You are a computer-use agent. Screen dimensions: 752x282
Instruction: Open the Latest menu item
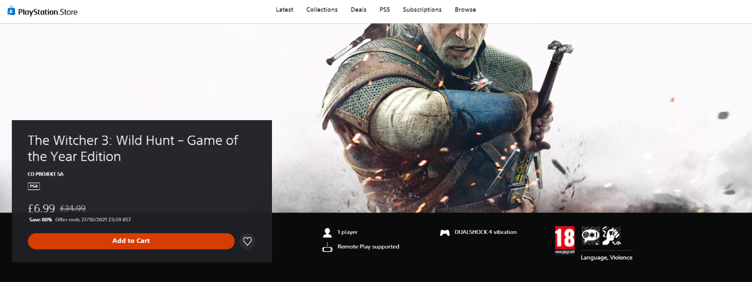[285, 10]
